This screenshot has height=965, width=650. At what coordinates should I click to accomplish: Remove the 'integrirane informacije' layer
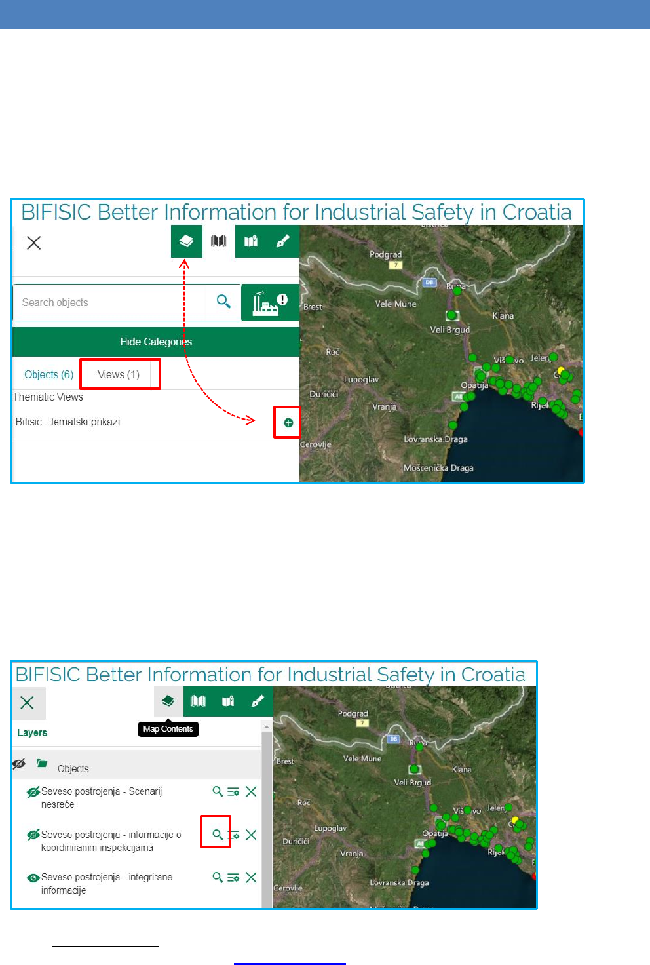[251, 878]
